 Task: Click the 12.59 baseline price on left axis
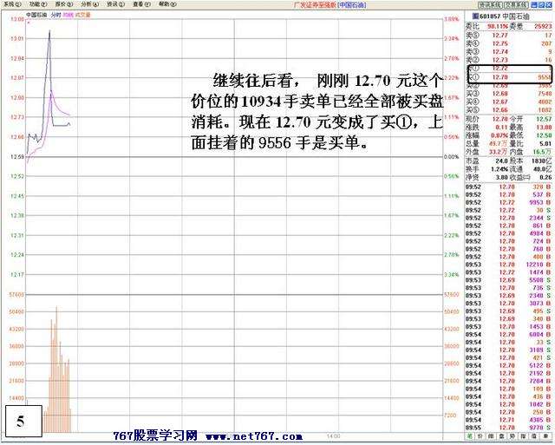pos(17,156)
